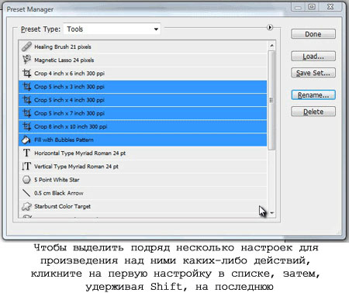Select the Fill with Bubbles Pattern bucket icon
The height and width of the screenshot is (293, 349).
[x=26, y=140]
